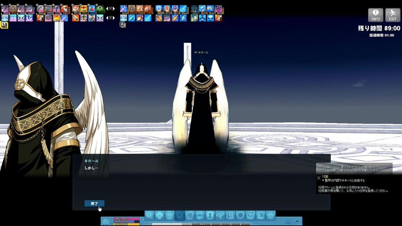Open the hands-holding-heart menu icon
This screenshot has width=402, height=226.
200,215
